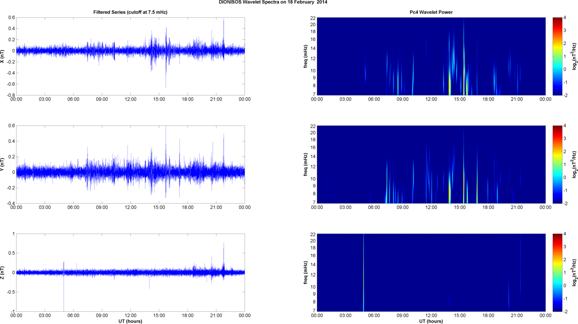Click the DIONISOS Wavelet Spectra figure title
The image size is (578, 324).
point(273,2)
